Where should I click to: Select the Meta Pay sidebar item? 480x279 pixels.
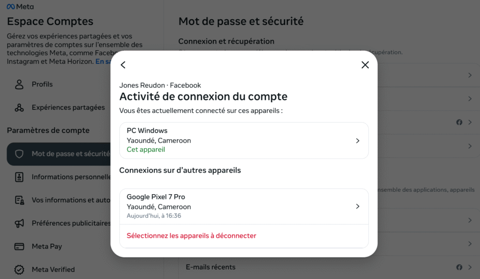(47, 247)
